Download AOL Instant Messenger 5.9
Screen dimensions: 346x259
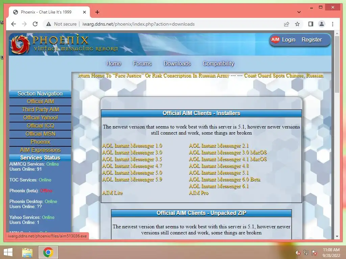coord(132,180)
